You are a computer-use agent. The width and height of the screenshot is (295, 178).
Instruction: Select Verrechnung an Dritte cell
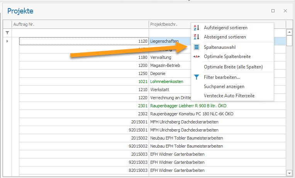point(170,98)
